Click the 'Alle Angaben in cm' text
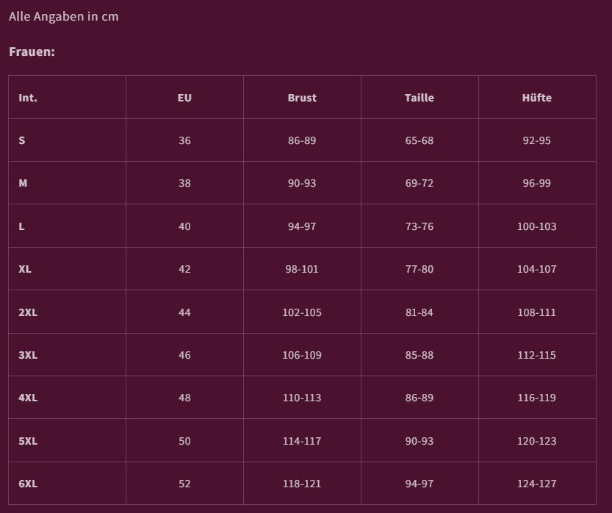 coord(64,16)
